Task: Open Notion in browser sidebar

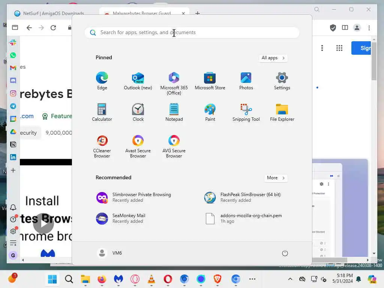Action: coord(13,144)
